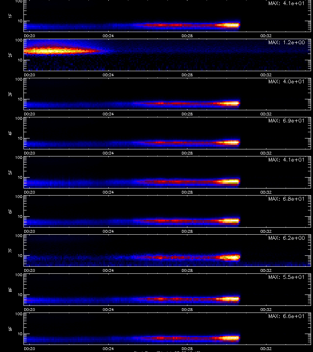Click the white-yellow peak in panel 1F spectrogram
This screenshot has height=352, width=313.
point(230,25)
